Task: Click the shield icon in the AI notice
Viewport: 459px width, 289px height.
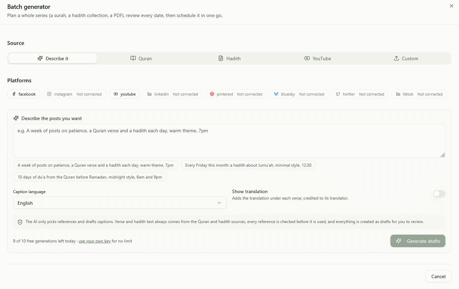Action: coord(20,222)
